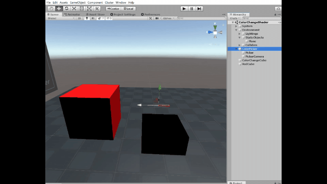Screen dimensions: 327x184
Task: Open the scene camera settings icon
Action: coord(157,18)
